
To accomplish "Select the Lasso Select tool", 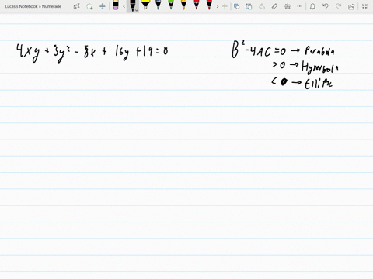I will pyautogui.click(x=89, y=6).
